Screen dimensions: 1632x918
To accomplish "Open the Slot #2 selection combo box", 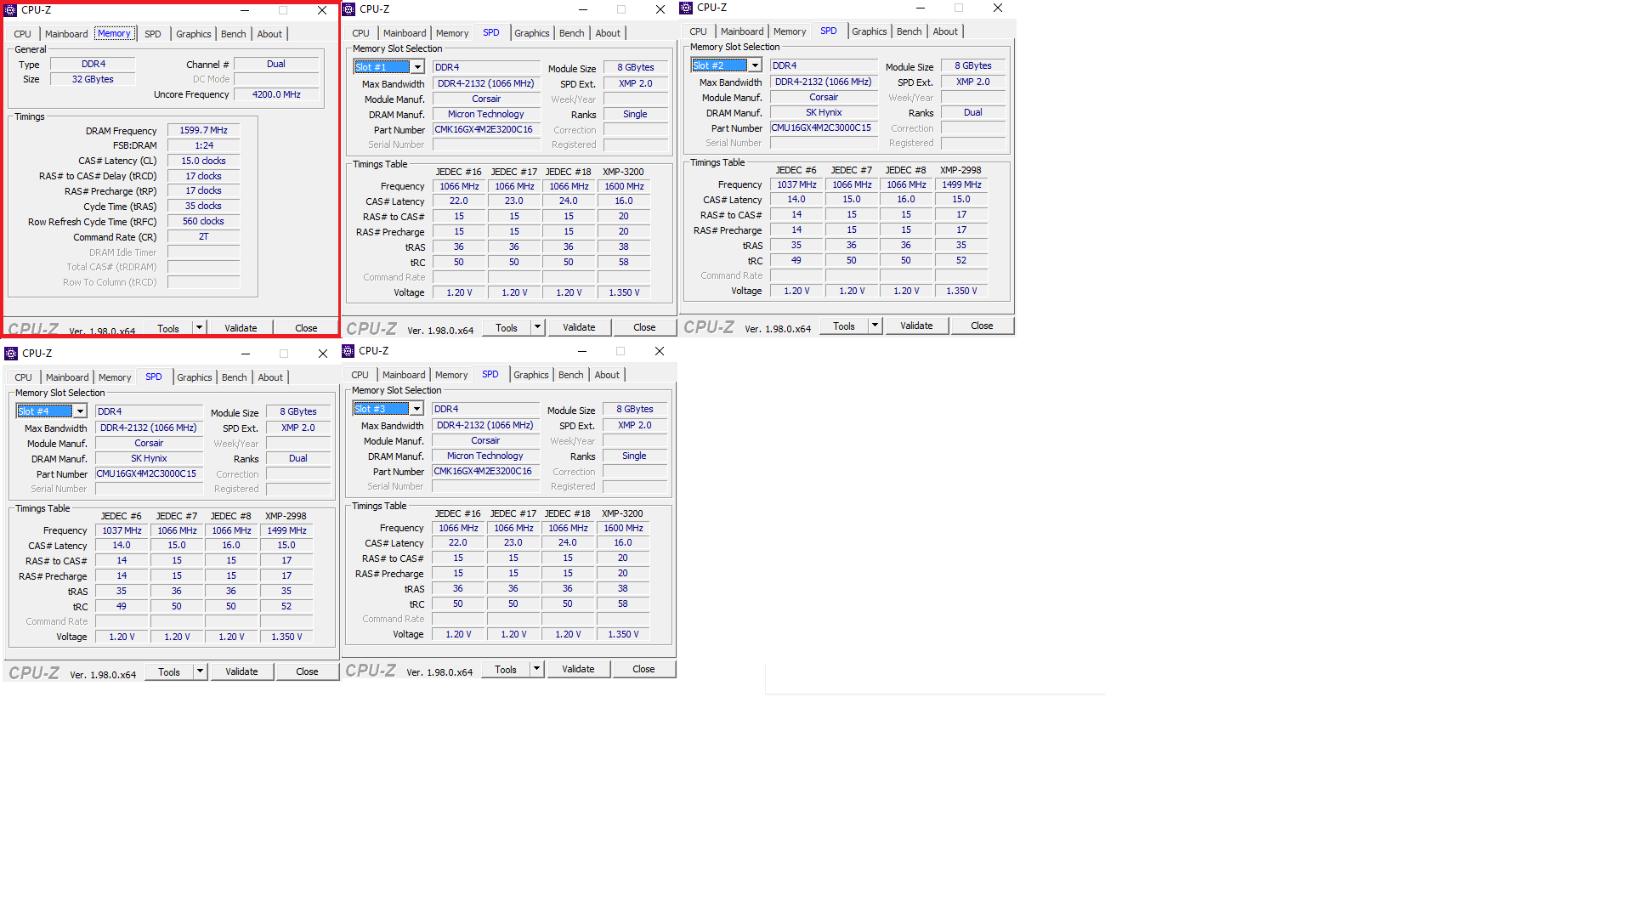I will [x=755, y=65].
